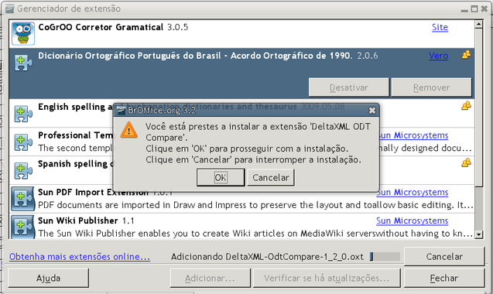Screen dimensions: 493x294
Task: Click the Gerenciador de extensão title bar icon
Action: tap(10, 9)
